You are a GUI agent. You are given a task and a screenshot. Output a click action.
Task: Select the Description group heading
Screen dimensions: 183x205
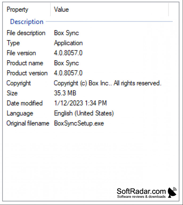click(x=27, y=22)
